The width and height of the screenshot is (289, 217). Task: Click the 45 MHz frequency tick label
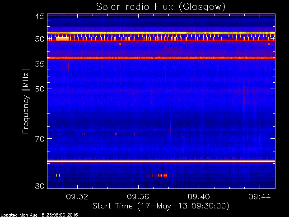click(40, 16)
